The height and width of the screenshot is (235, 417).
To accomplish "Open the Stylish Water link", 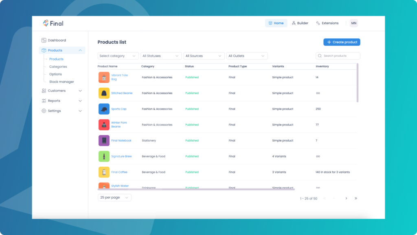I will click(120, 186).
